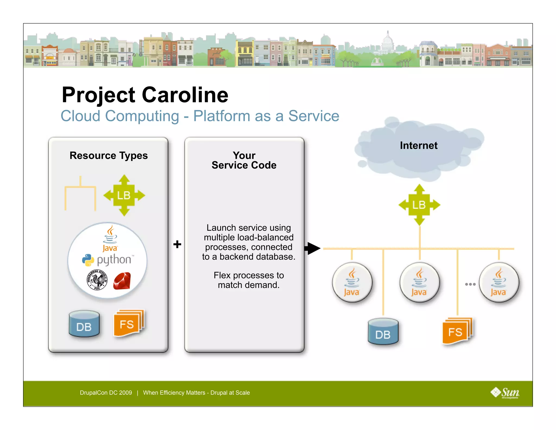Click the middle Java process circle
This screenshot has width=556, height=430.
419,282
